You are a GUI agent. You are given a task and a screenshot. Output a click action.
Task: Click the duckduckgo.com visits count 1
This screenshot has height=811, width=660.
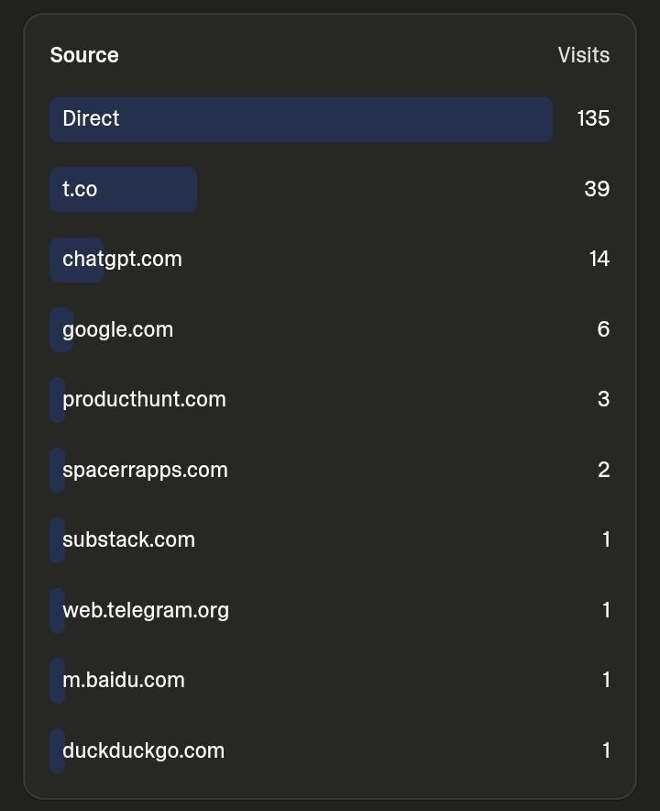pyautogui.click(x=606, y=750)
